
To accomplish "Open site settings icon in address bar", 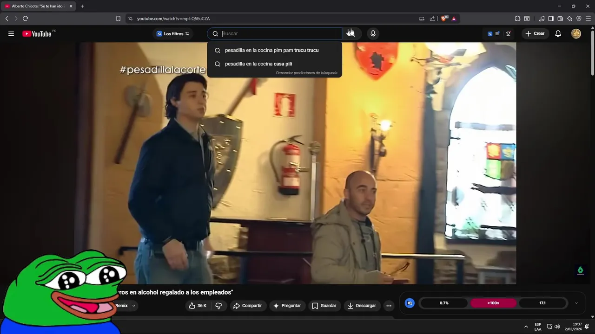I will pyautogui.click(x=130, y=19).
